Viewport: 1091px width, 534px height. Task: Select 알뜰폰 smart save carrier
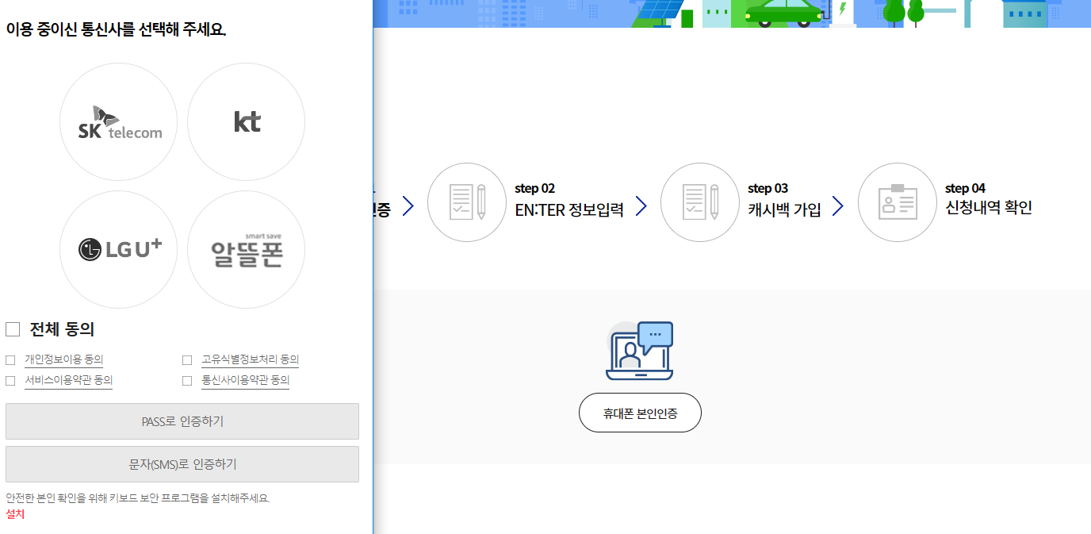pos(247,250)
